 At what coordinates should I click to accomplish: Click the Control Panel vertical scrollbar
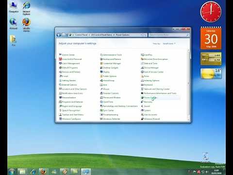(x=188, y=84)
